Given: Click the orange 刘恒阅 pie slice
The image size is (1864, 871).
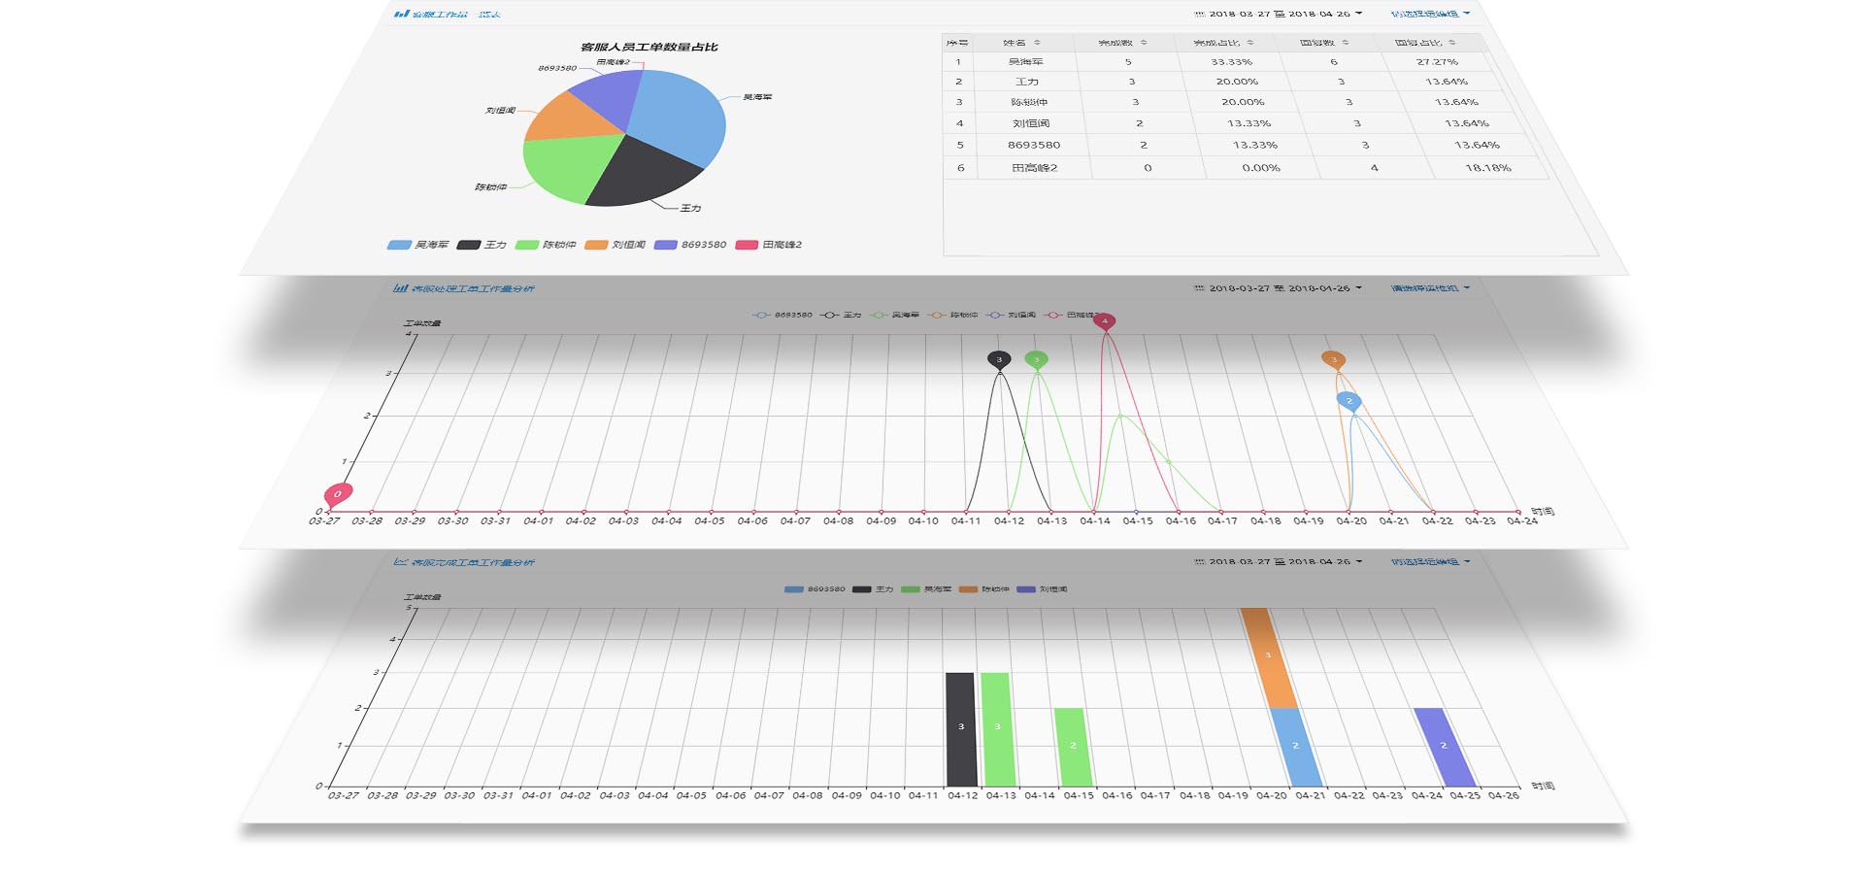Looking at the screenshot, I should (x=573, y=118).
